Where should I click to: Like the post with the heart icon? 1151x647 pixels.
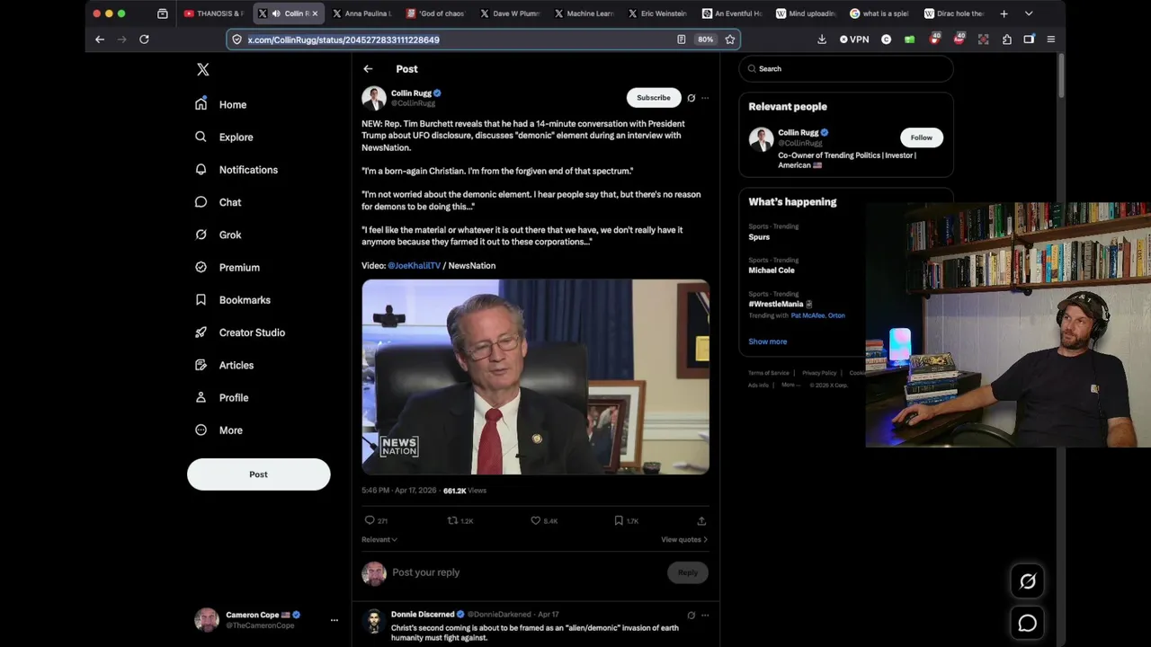point(535,520)
